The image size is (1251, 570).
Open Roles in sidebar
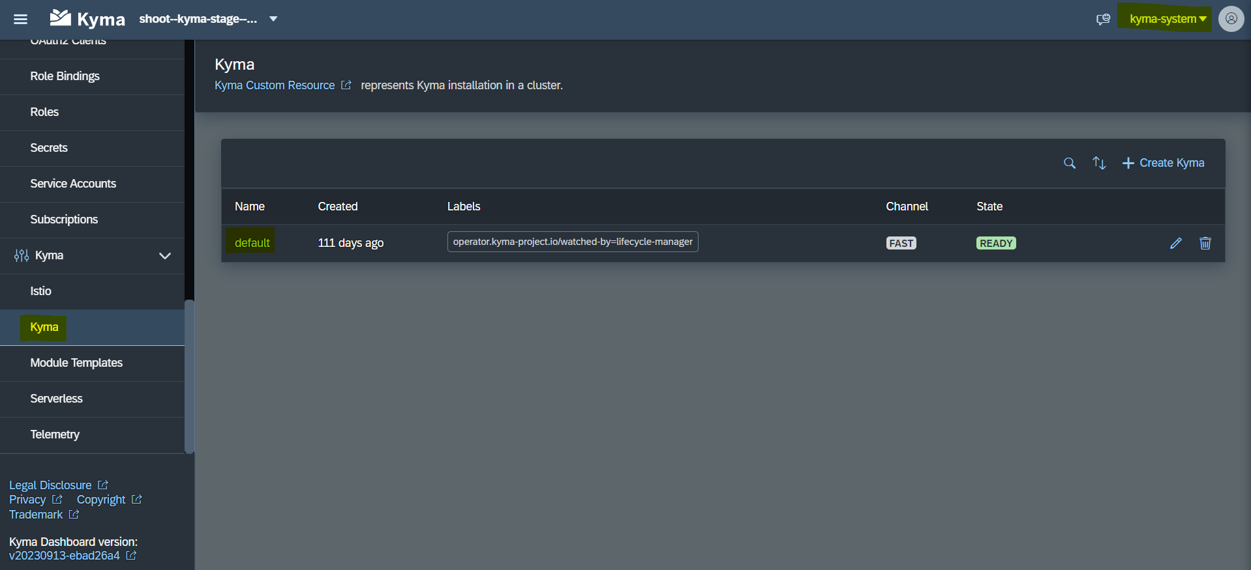point(92,113)
